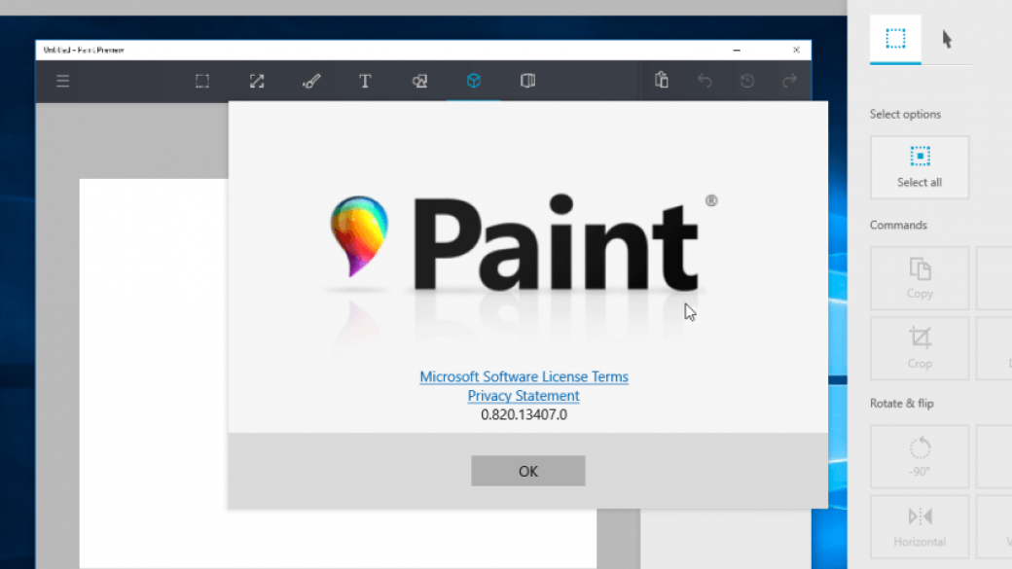Screen dimensions: 1012x569
Task: Undo the last action
Action: tap(705, 82)
